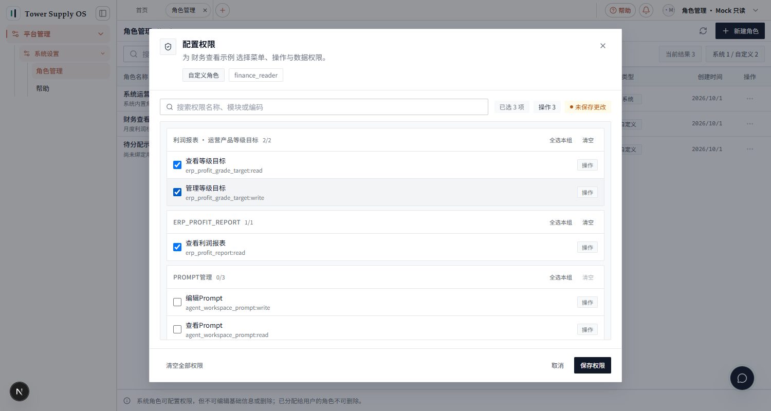The width and height of the screenshot is (771, 411).
Task: Click 操作 tag on 管理等级目标 row
Action: 587,192
